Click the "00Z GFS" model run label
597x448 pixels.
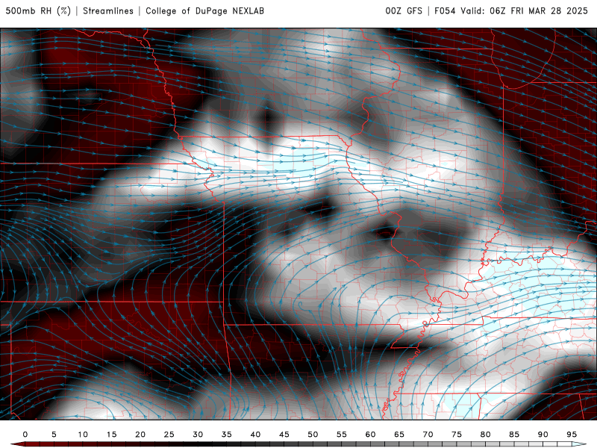(x=404, y=11)
